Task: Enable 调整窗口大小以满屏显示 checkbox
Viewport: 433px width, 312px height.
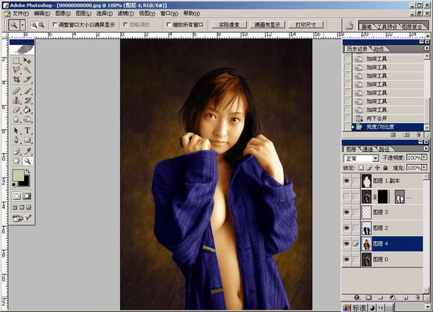Action: pyautogui.click(x=54, y=25)
